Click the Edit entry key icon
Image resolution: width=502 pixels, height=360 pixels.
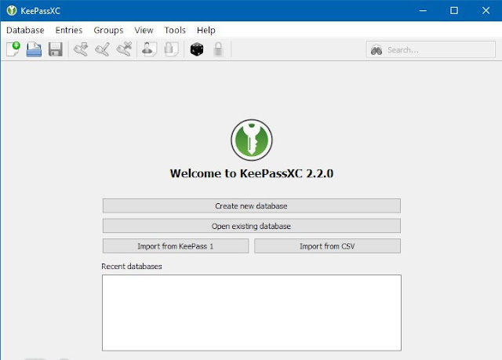(103, 49)
